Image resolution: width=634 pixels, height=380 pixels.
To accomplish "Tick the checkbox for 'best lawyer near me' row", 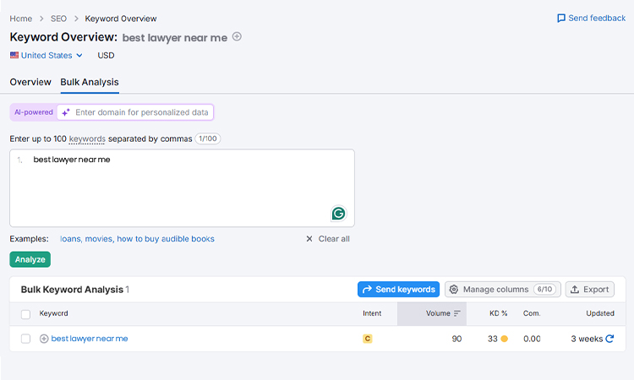I will 25,339.
